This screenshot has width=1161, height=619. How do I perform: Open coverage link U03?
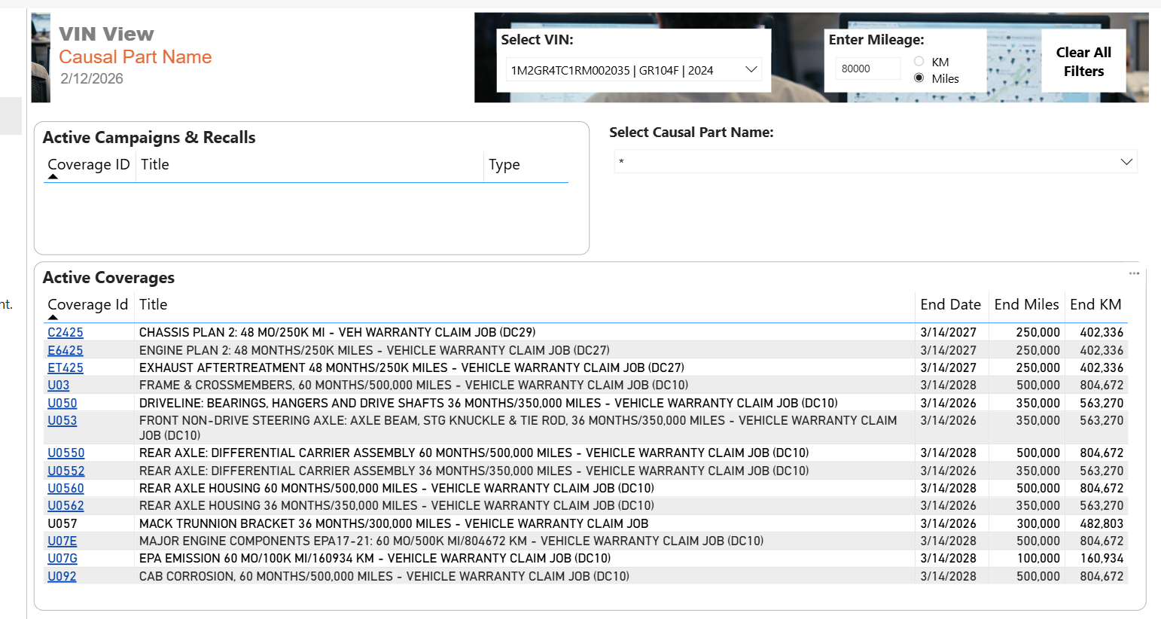click(59, 386)
